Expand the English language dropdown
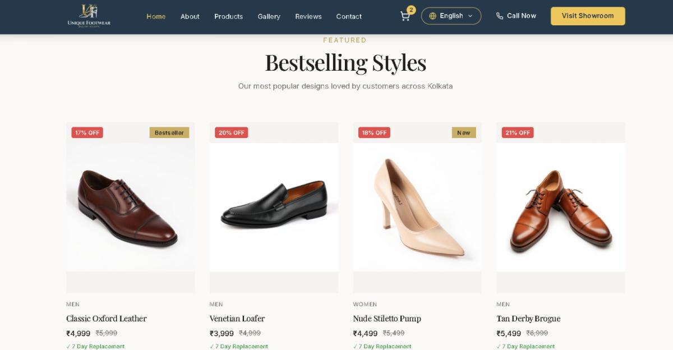Screen dimensions: 673x350 coord(451,16)
